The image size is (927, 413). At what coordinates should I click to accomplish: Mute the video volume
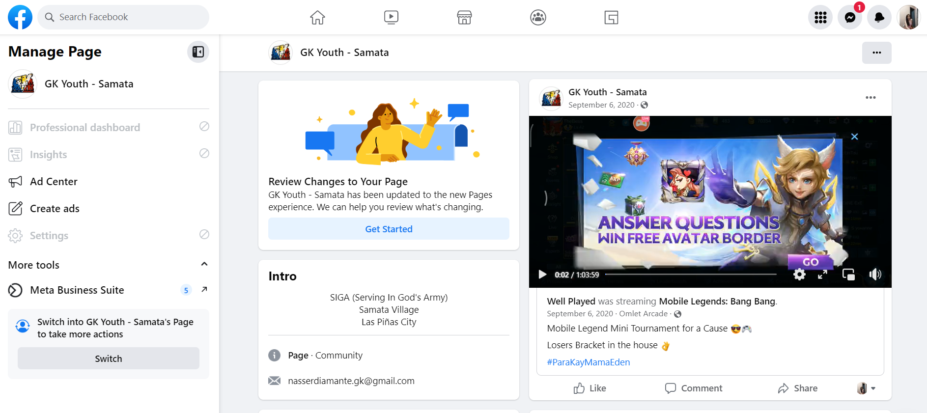pyautogui.click(x=875, y=275)
